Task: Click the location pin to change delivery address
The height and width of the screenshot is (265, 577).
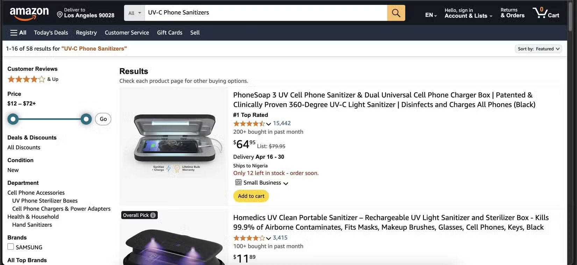Action: 59,14
